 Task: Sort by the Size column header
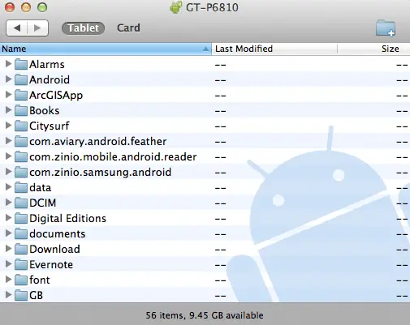tap(373, 49)
